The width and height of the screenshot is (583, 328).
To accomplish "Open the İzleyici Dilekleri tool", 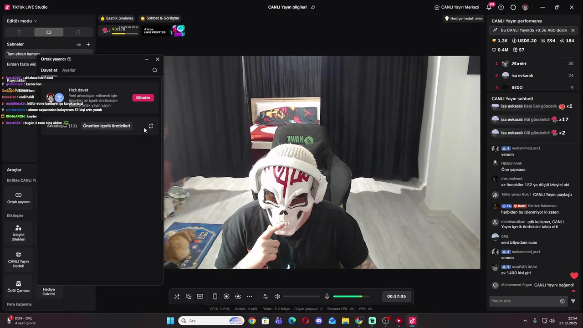I will [x=19, y=233].
